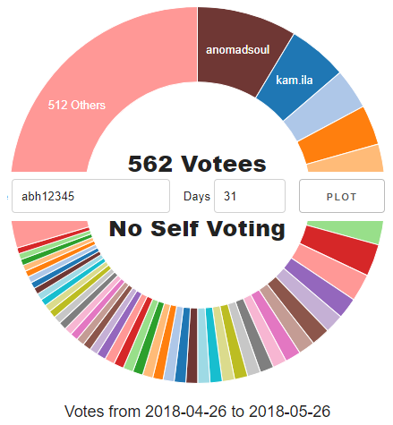393x425 pixels.
Task: Click the anomadsoul dark brown segment
Action: click(239, 51)
